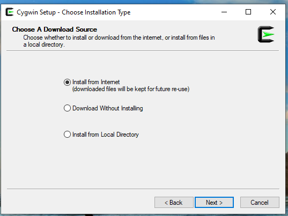Viewport: 288px width, 216px height.
Task: Cancel the Cygwin setup
Action: [x=260, y=203]
